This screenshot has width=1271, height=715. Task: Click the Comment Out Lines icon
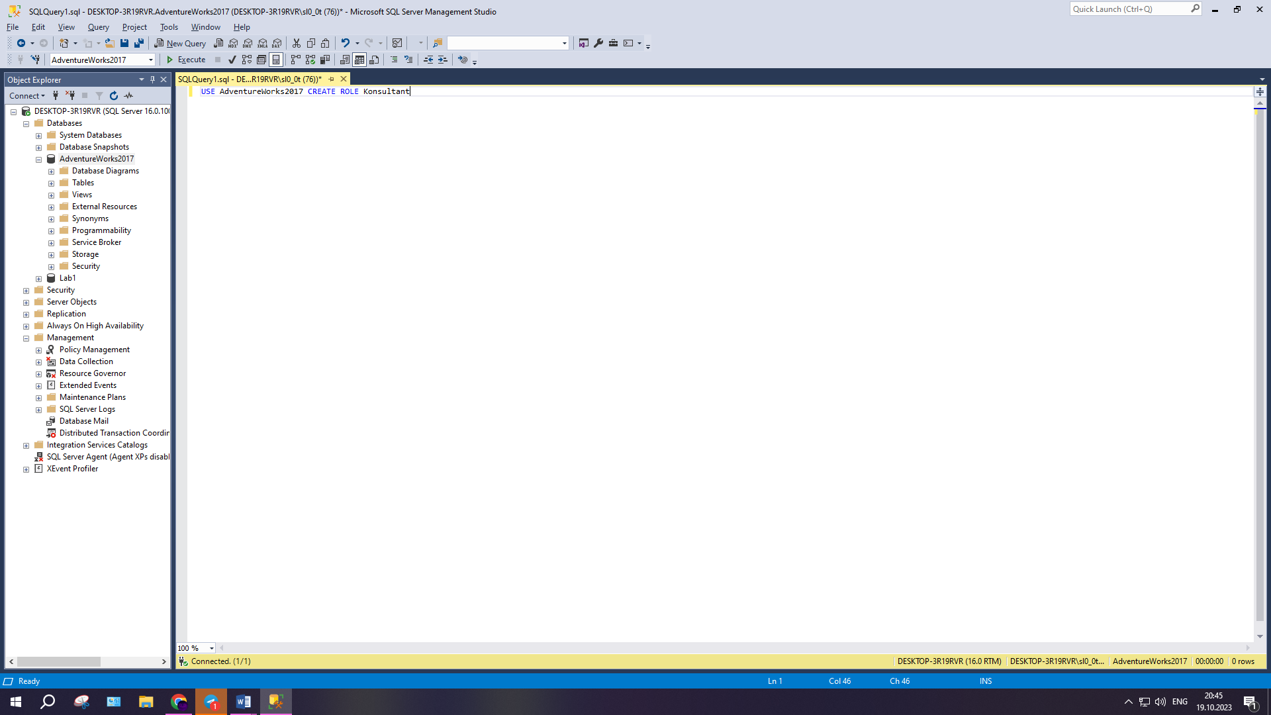tap(394, 60)
